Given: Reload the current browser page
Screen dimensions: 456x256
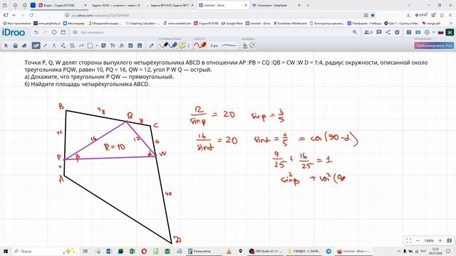Looking at the screenshot, I should pyautogui.click(x=31, y=15).
